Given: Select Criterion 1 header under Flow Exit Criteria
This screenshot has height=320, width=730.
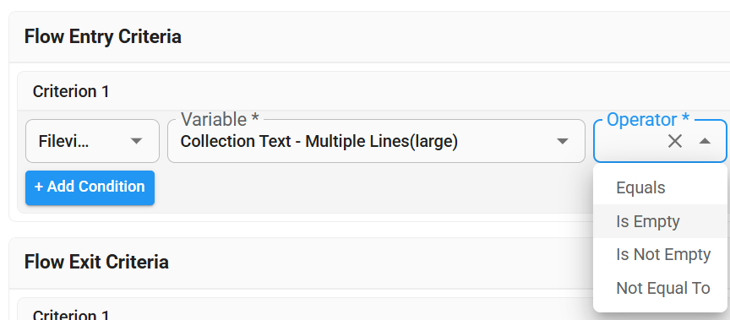Looking at the screenshot, I should tap(71, 315).
